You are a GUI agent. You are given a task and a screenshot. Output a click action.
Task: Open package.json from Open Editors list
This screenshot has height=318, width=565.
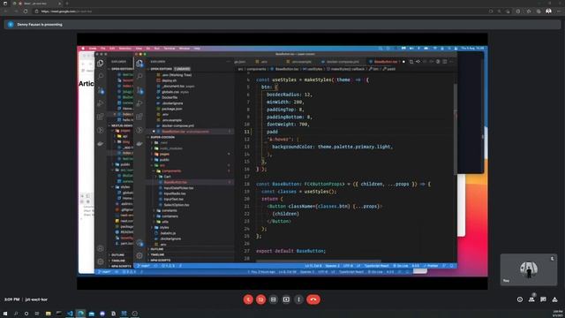(172, 109)
